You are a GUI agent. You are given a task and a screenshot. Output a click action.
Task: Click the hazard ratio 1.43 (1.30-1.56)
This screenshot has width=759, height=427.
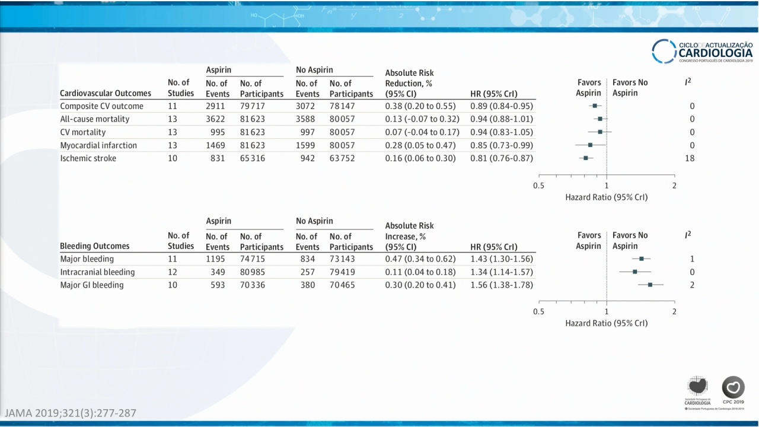tap(502, 259)
